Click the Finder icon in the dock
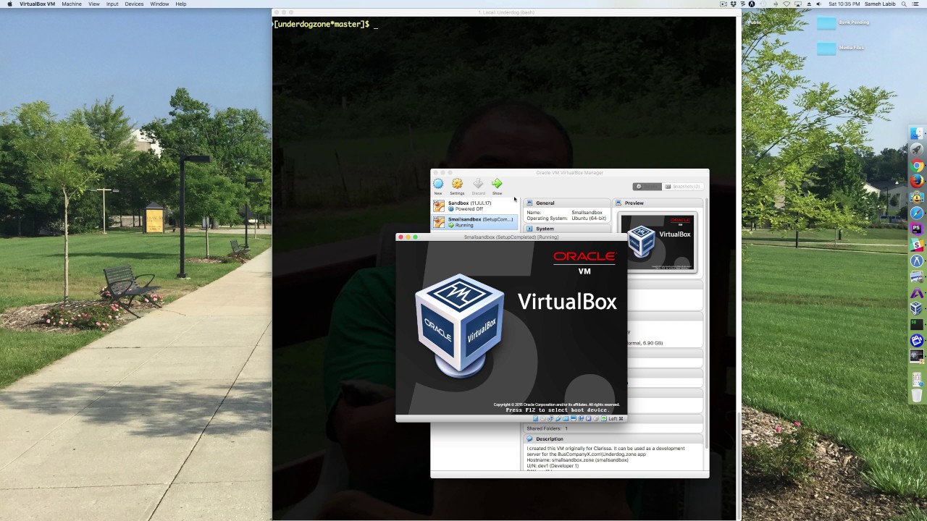 click(x=917, y=134)
